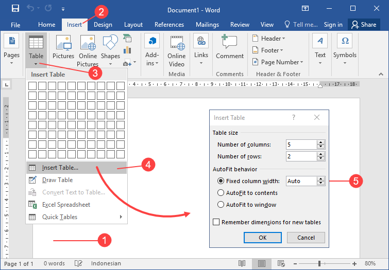Click the zoom slider handle
The height and width of the screenshot is (270, 389).
(319, 263)
